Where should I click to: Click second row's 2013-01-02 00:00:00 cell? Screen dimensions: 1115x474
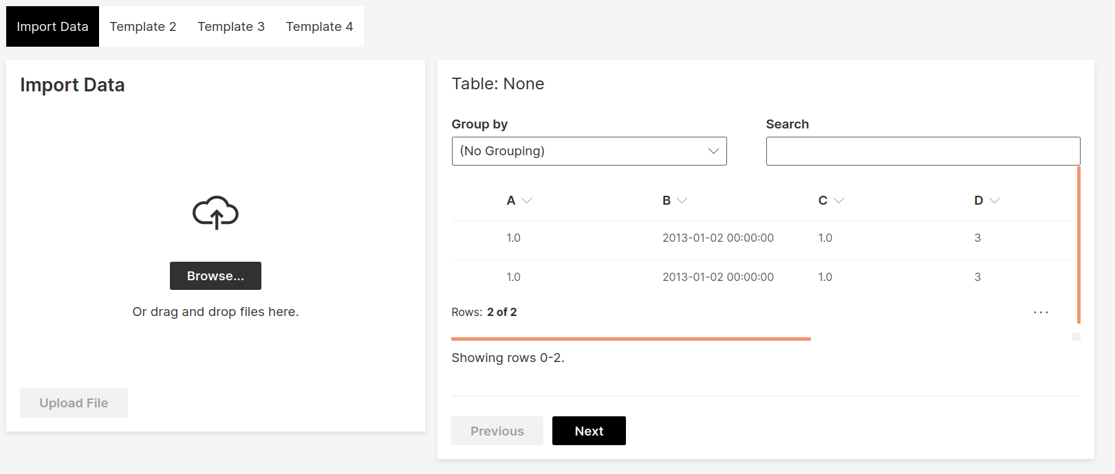click(718, 277)
